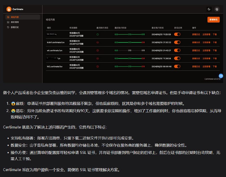
Task: Open 部署历史 from the sidebar menu
Action: 15,27
